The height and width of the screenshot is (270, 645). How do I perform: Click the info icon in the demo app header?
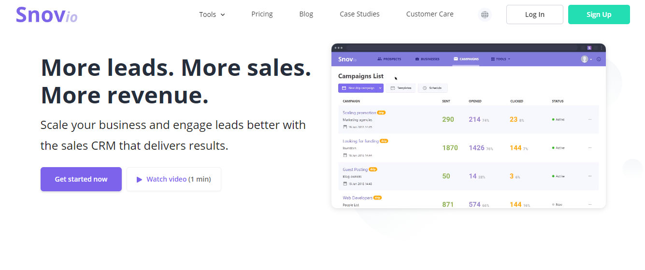point(599,59)
